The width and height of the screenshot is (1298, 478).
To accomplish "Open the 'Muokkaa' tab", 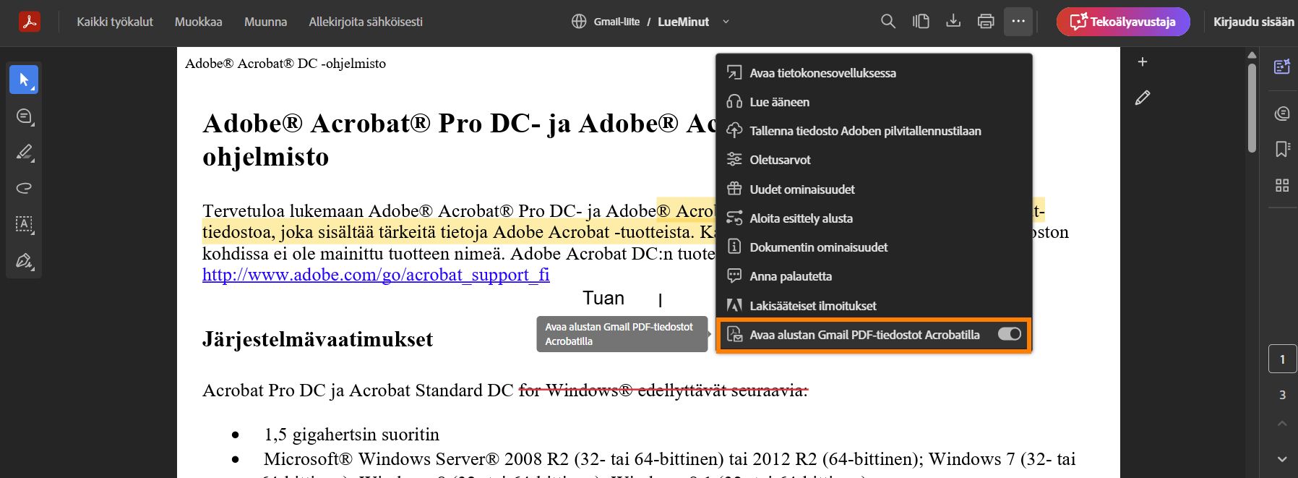I will pos(198,22).
